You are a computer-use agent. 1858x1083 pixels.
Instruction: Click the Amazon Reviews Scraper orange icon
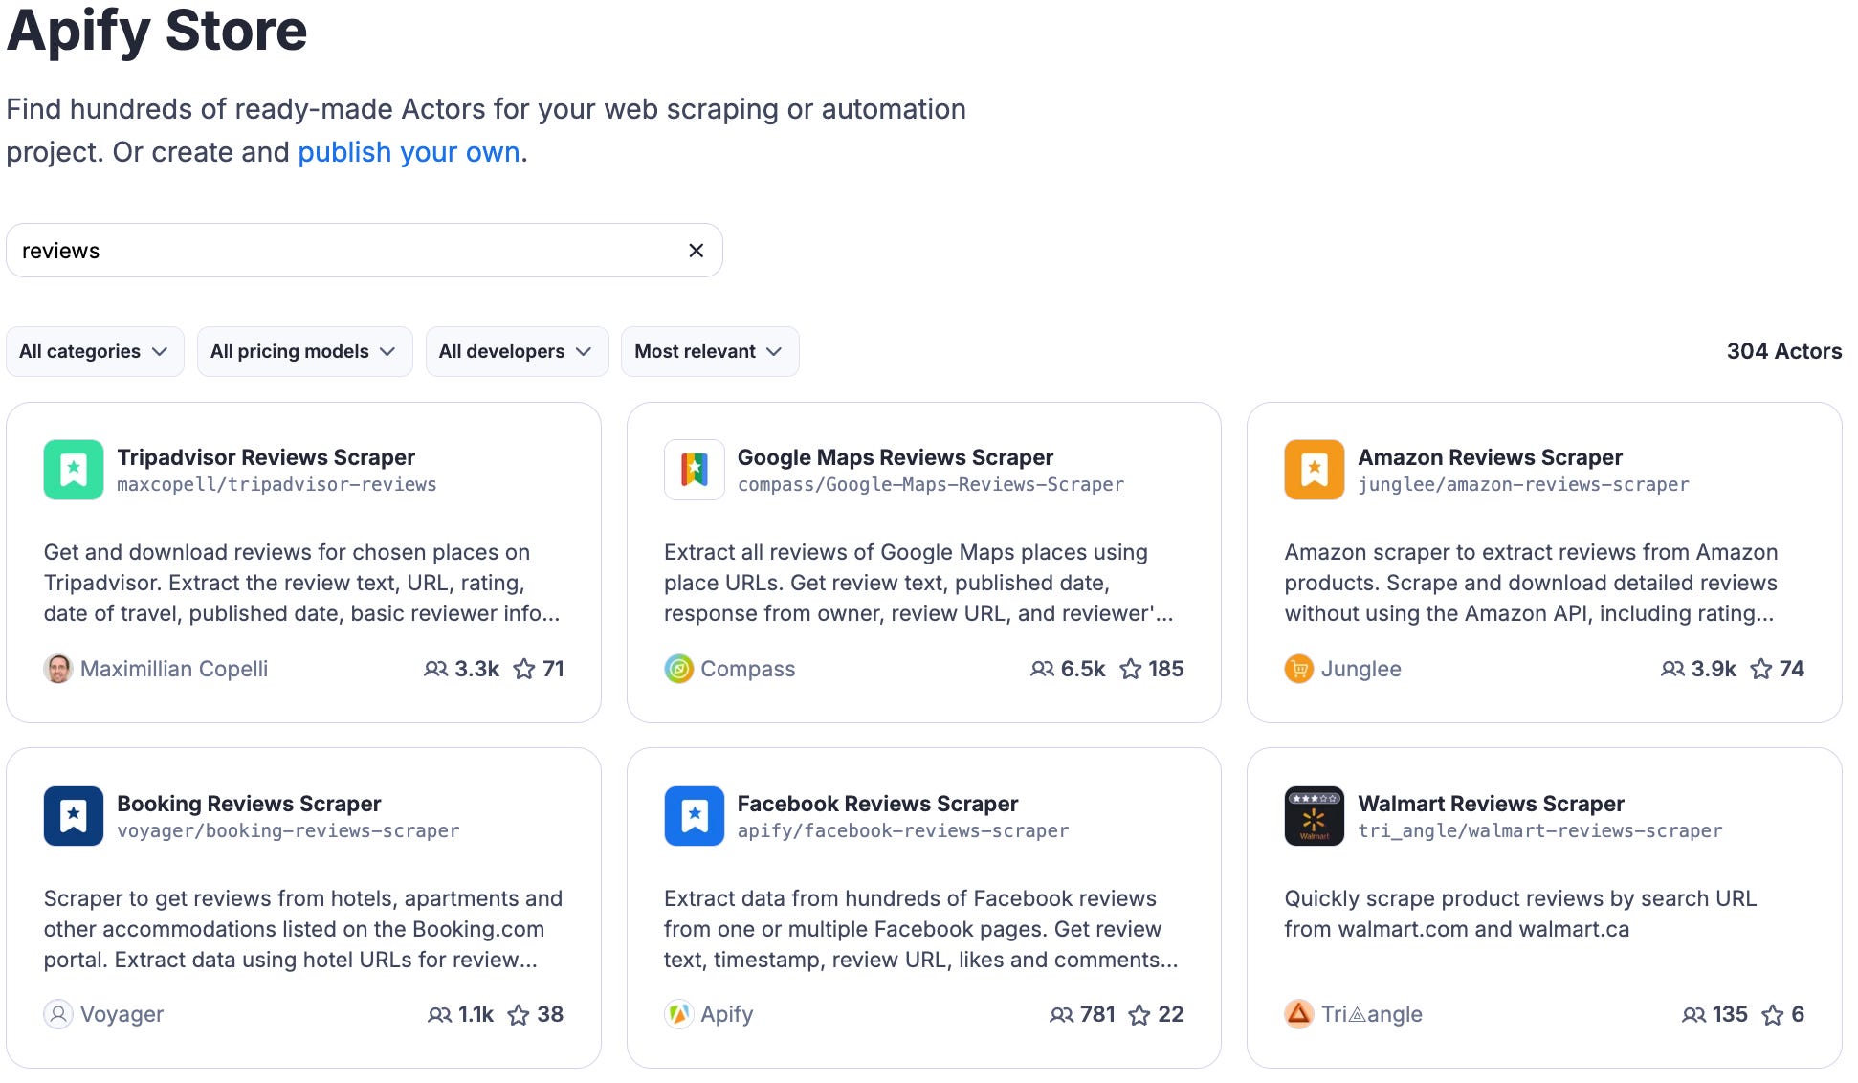tap(1315, 470)
